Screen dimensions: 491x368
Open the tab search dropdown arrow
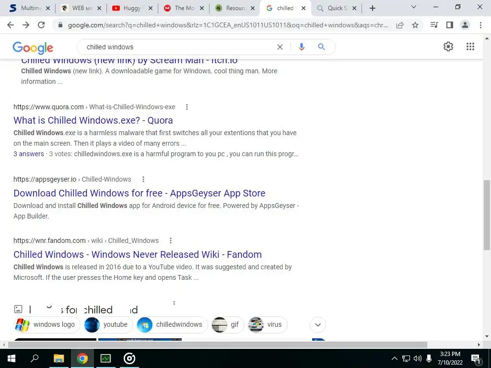click(x=413, y=7)
